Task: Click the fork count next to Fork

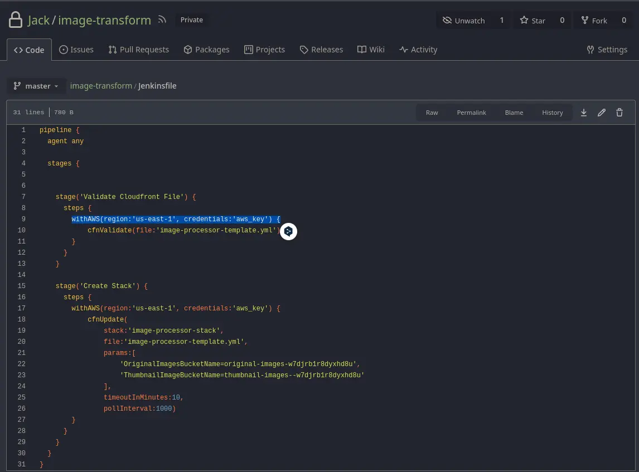Action: 623,21
